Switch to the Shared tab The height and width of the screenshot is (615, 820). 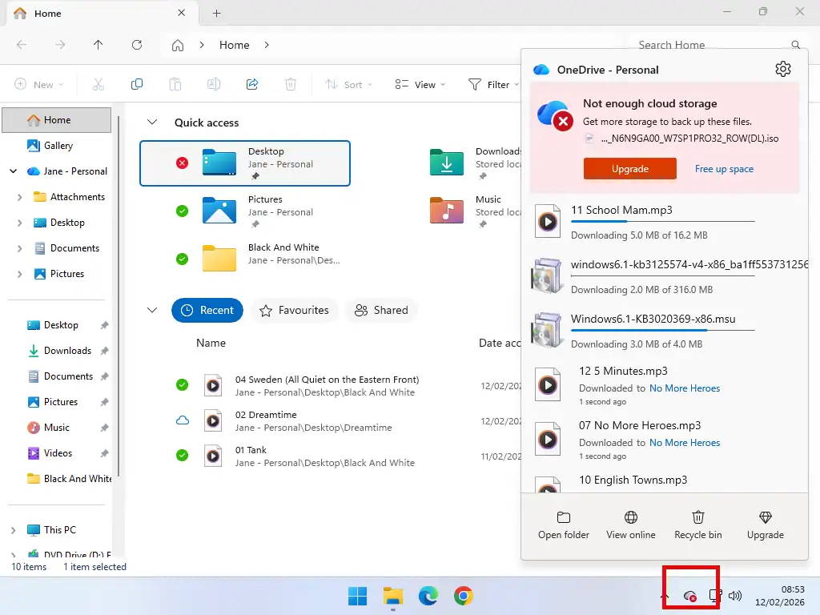tap(381, 310)
